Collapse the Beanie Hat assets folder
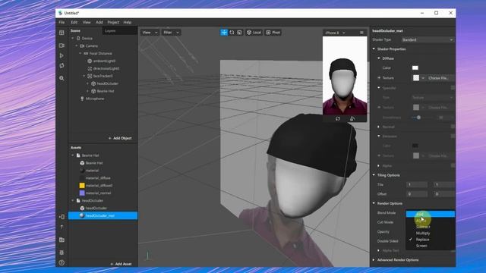The height and width of the screenshot is (273, 486). pyautogui.click(x=73, y=155)
